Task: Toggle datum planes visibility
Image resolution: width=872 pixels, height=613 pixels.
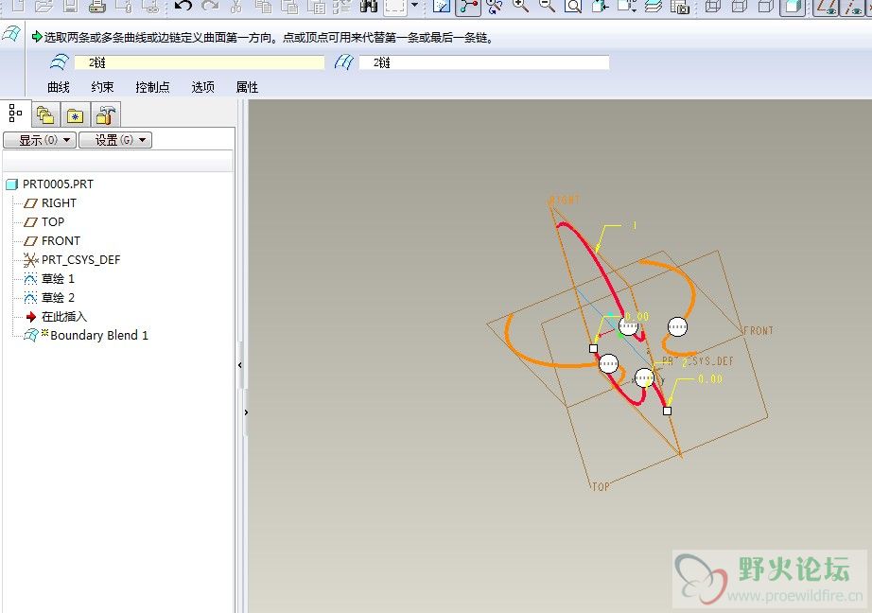Action: click(826, 6)
